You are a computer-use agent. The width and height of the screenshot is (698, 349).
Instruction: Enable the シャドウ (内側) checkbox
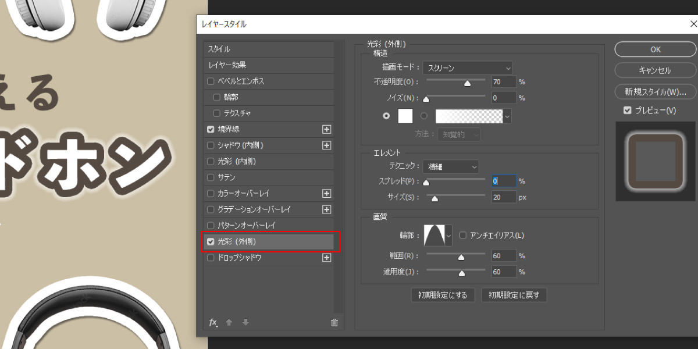[211, 145]
